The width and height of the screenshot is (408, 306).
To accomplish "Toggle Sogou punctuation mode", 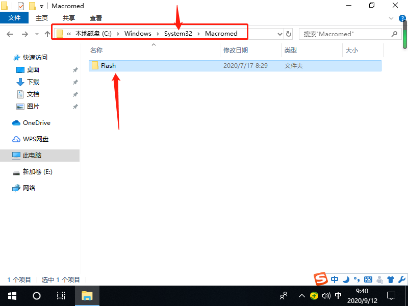I will [356, 279].
